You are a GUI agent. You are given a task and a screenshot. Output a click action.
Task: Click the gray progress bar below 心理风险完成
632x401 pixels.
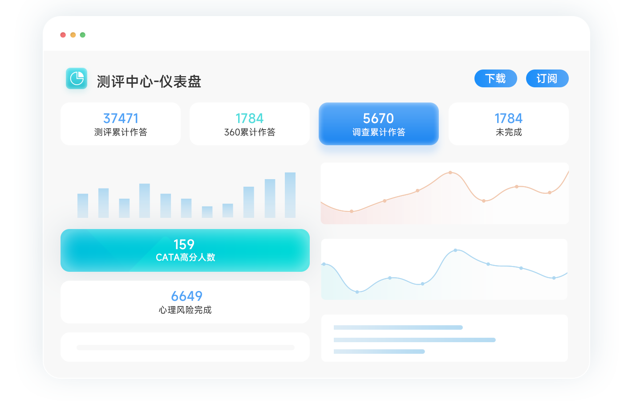pyautogui.click(x=185, y=348)
